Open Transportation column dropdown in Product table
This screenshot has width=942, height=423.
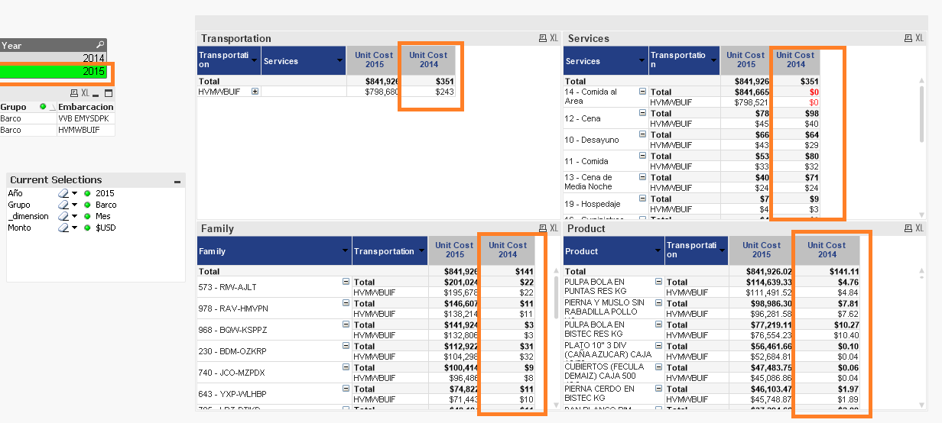click(x=720, y=250)
